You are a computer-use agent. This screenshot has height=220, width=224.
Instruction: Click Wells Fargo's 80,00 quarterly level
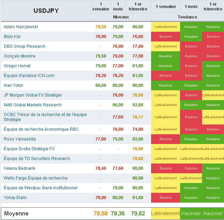click(x=138, y=178)
